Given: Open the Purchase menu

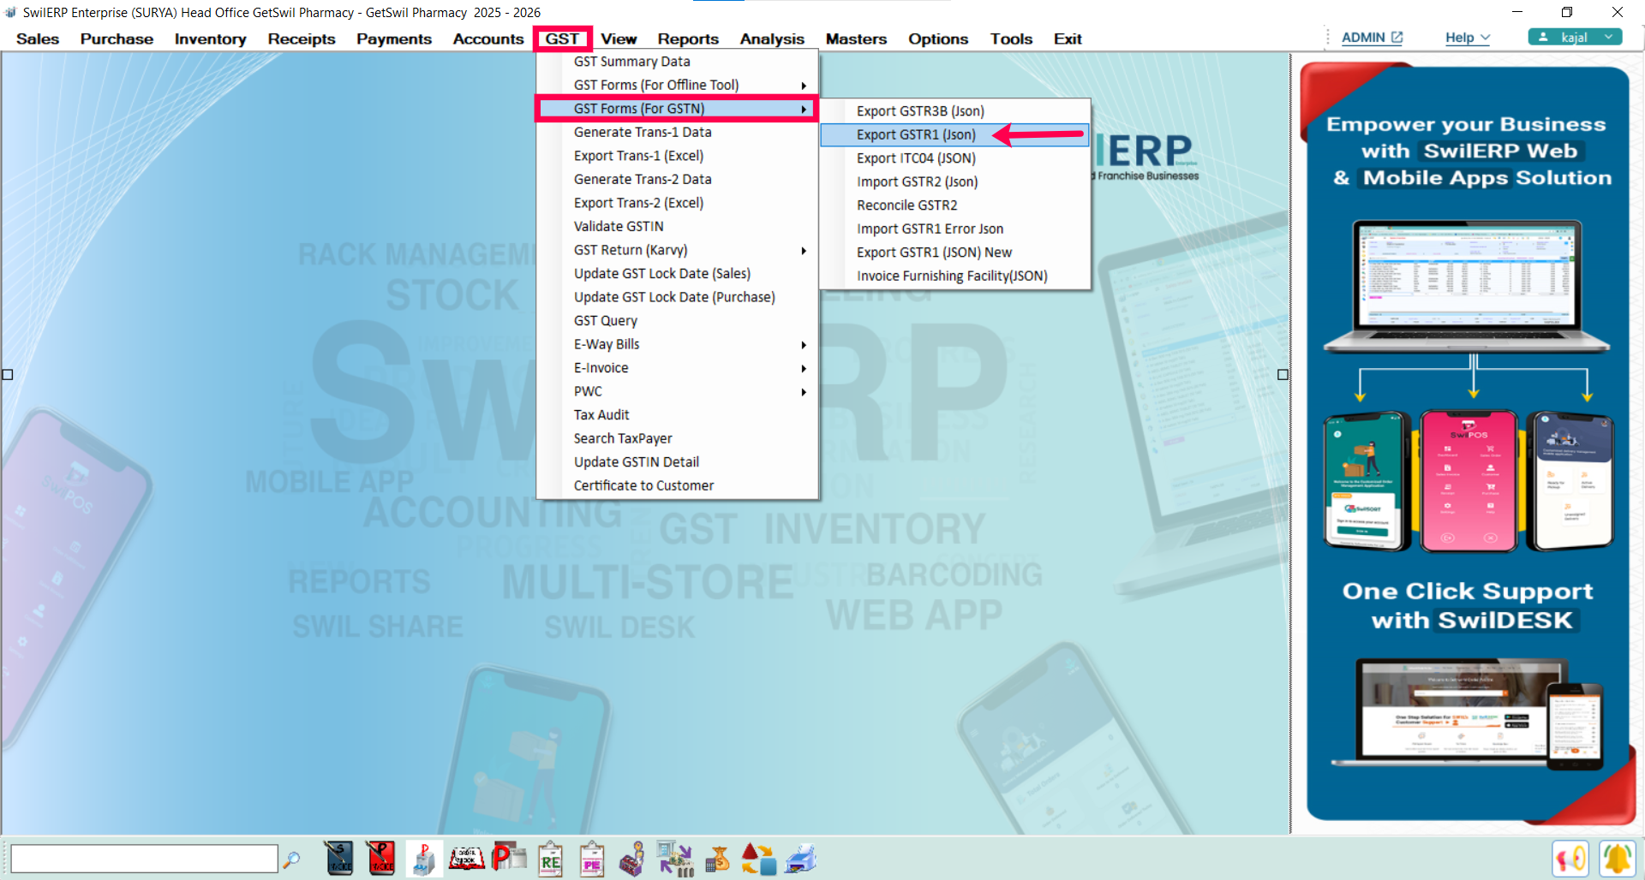Looking at the screenshot, I should [x=117, y=39].
